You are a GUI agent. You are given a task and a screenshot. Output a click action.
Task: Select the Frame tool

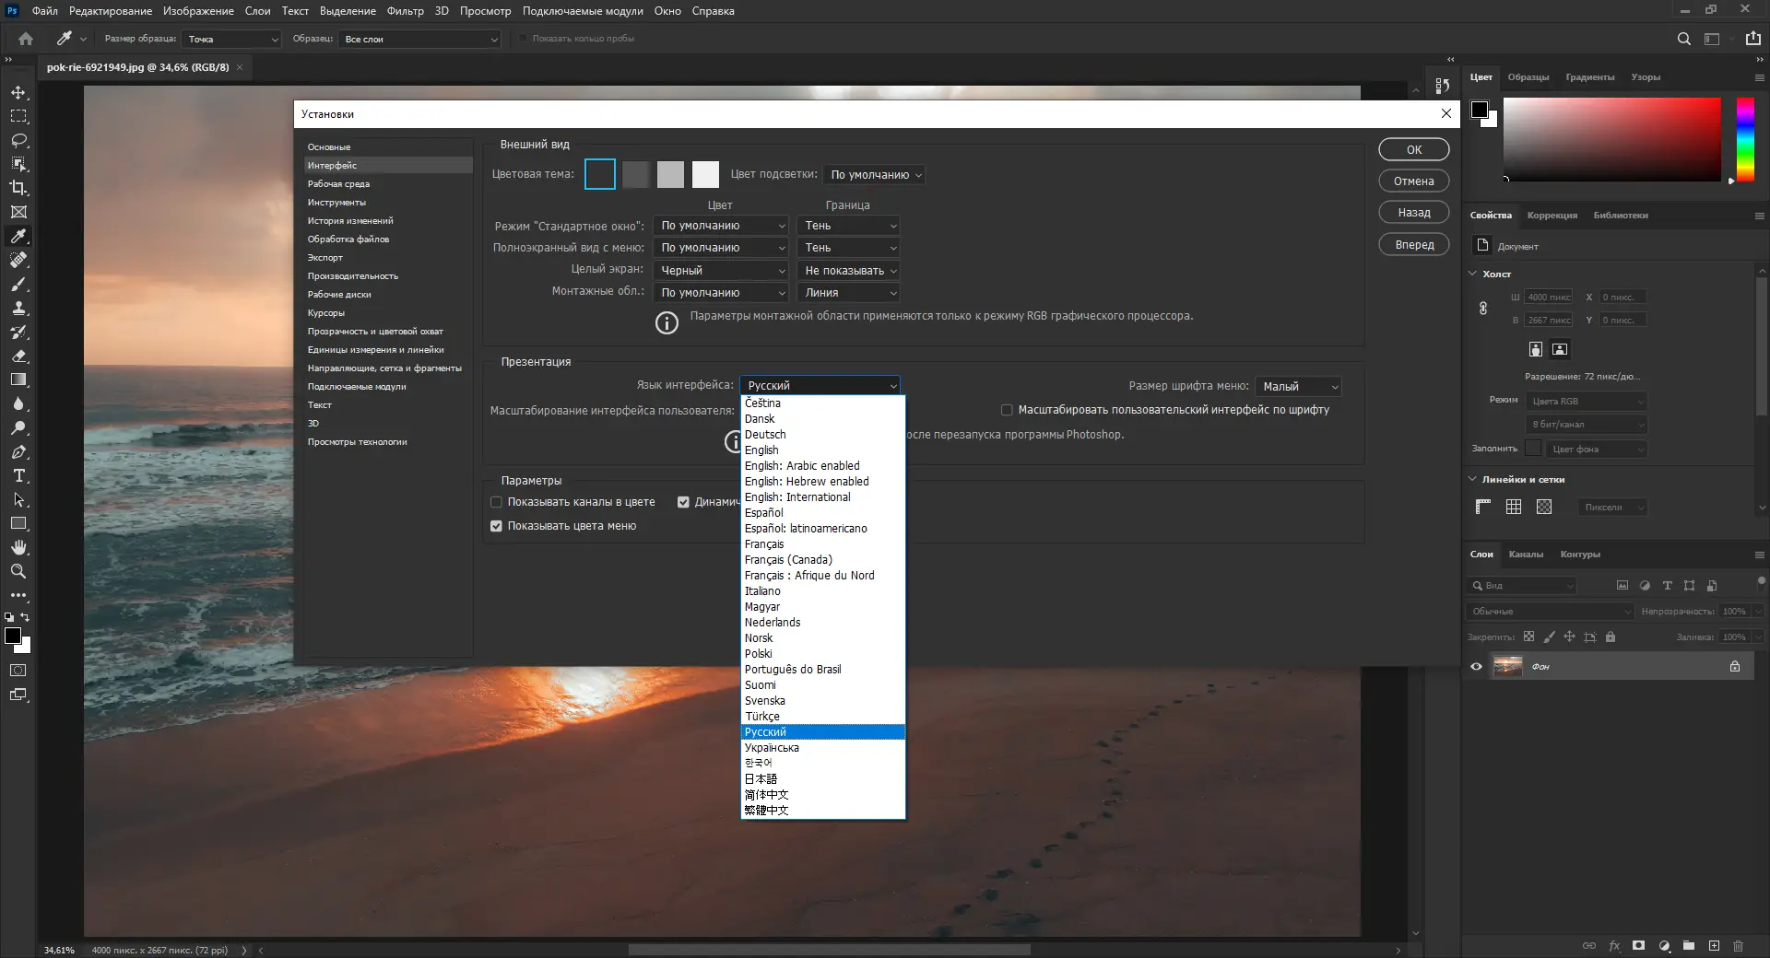[18, 212]
